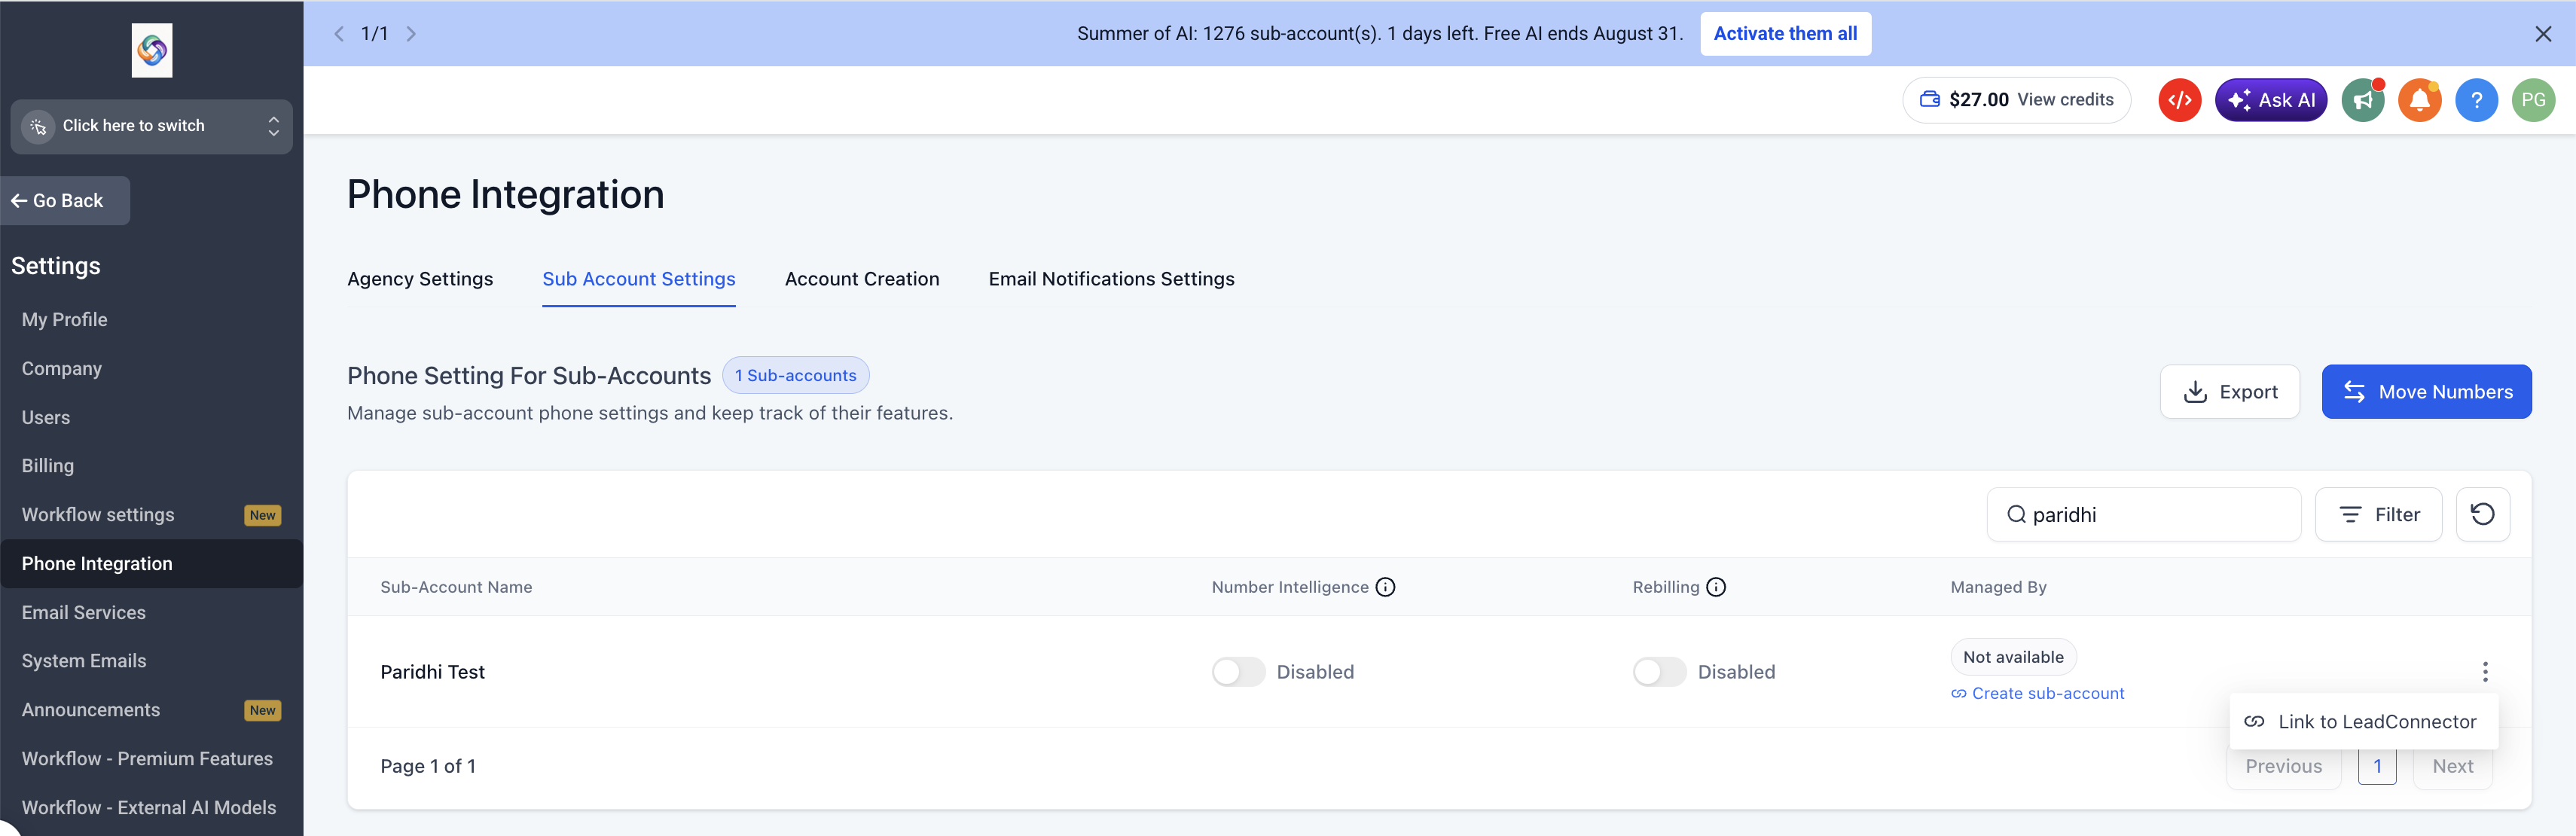Open the blue help question mark icon
The image size is (2576, 836).
coord(2476,100)
